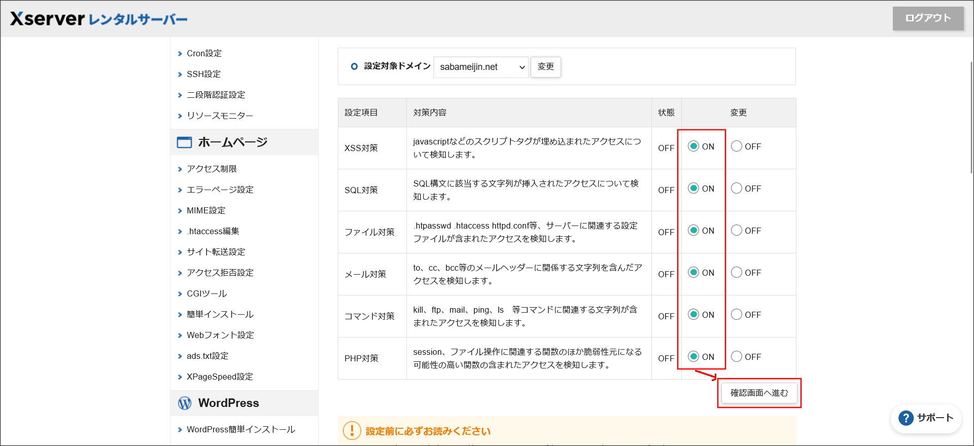Open アクセス制限 menu item
The width and height of the screenshot is (974, 446).
point(212,169)
